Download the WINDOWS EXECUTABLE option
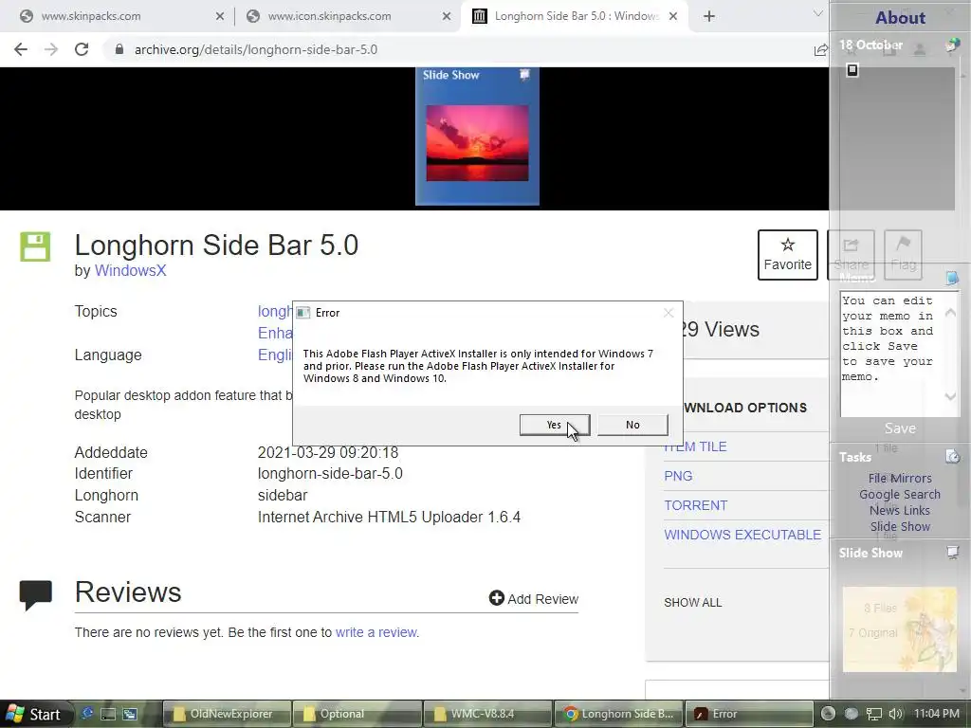This screenshot has height=728, width=971. 742,535
